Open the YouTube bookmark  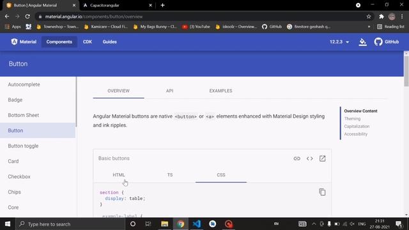pyautogui.click(x=196, y=27)
